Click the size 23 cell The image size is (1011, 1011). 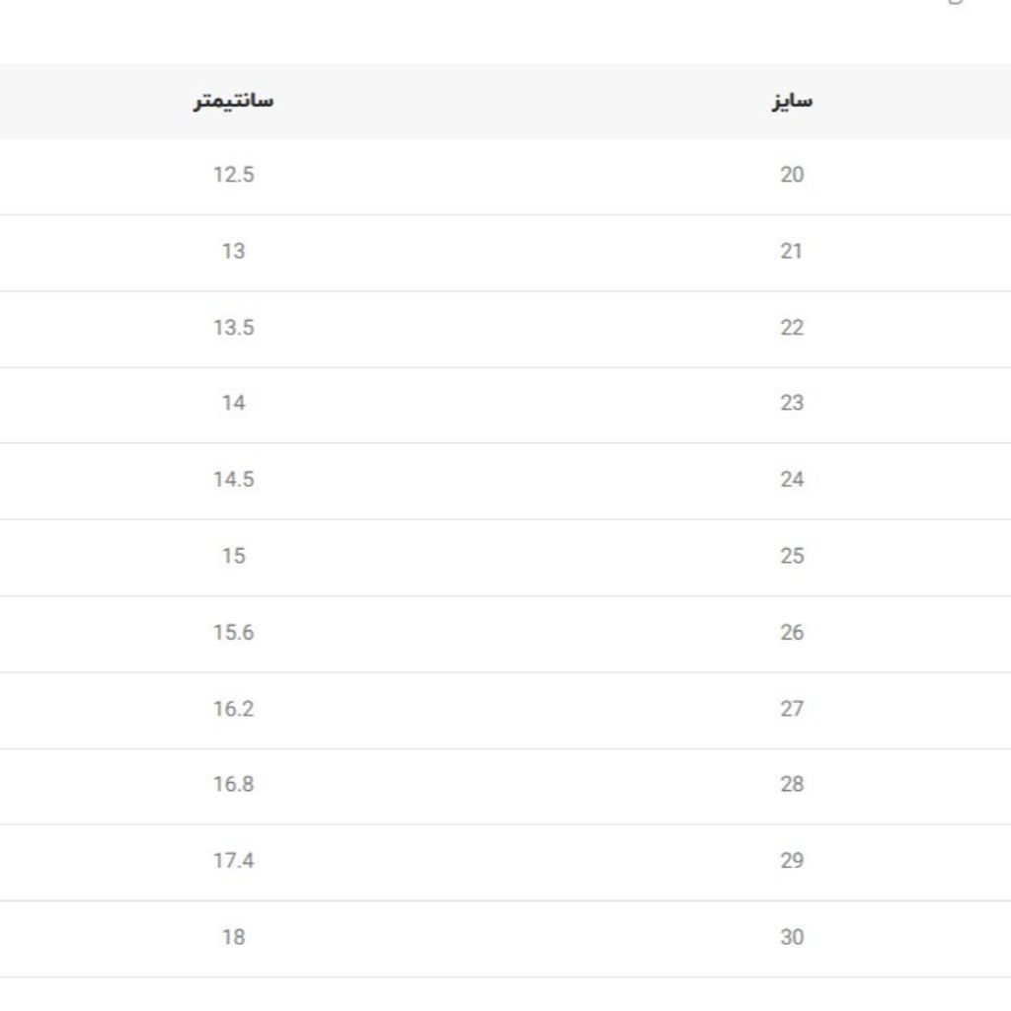[x=792, y=403]
